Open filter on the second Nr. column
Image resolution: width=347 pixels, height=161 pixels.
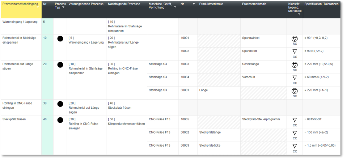[x=194, y=4]
